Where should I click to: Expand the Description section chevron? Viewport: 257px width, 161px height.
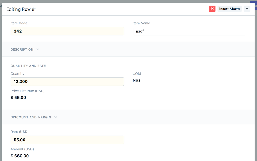pos(38,49)
